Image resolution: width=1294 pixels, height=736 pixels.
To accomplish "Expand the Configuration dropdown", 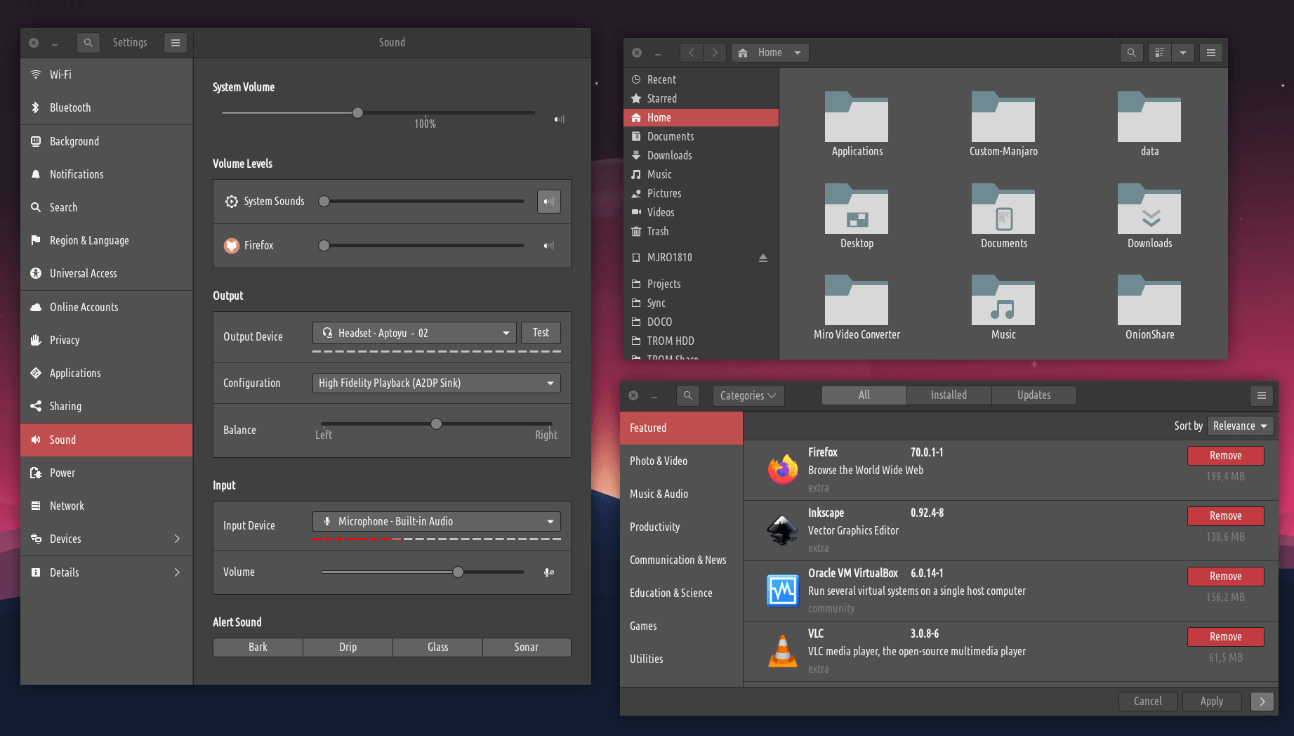I will (436, 383).
